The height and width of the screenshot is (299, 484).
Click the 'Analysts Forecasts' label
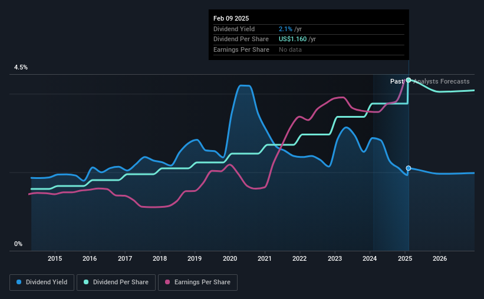442,81
